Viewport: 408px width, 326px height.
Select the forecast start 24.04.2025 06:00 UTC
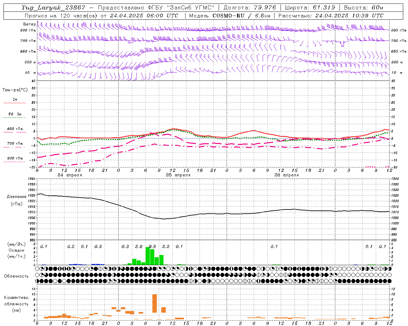144,16
